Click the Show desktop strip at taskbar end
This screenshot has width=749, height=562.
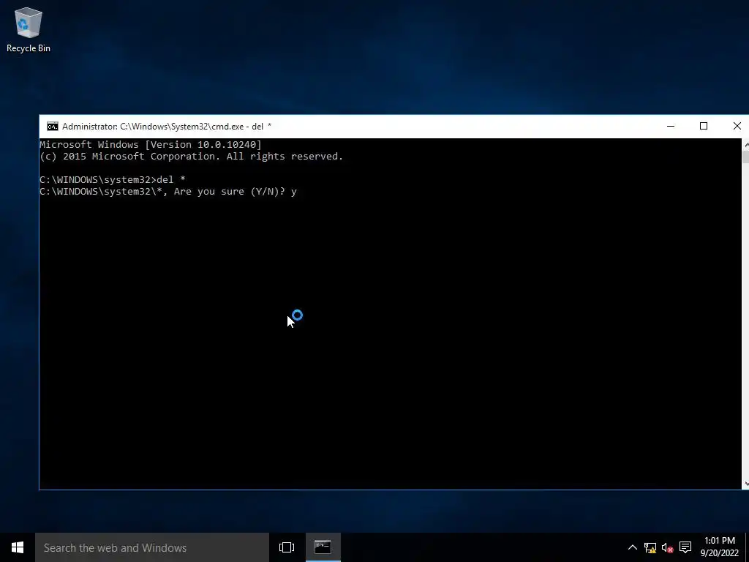pyautogui.click(x=747, y=547)
